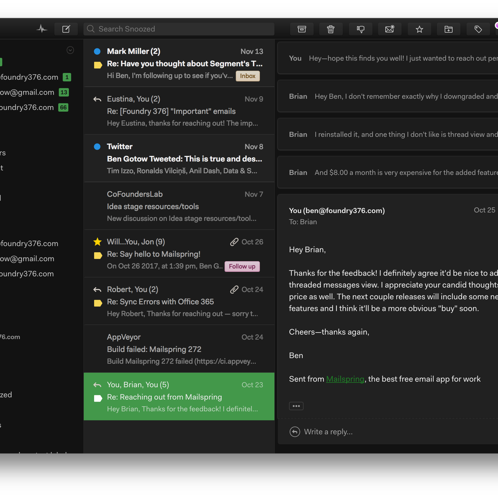Select foundry376.com account with 1 unread
498x498 pixels.
35,77
